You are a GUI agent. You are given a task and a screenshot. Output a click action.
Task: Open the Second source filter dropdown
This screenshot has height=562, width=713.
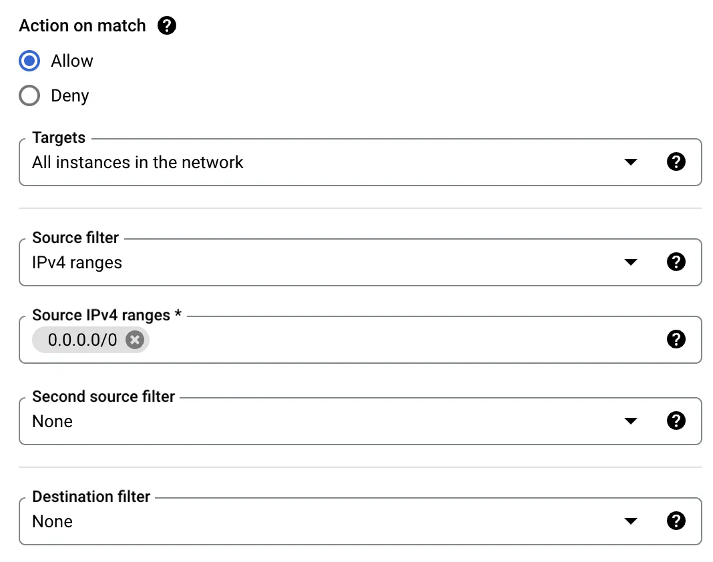[630, 420]
